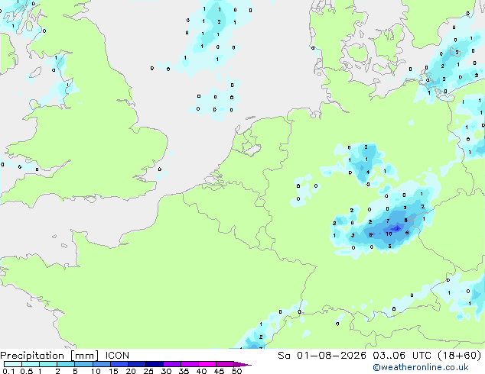
Task: Choose the 25–30 mm dark blue swatch
Action: [x=155, y=364]
